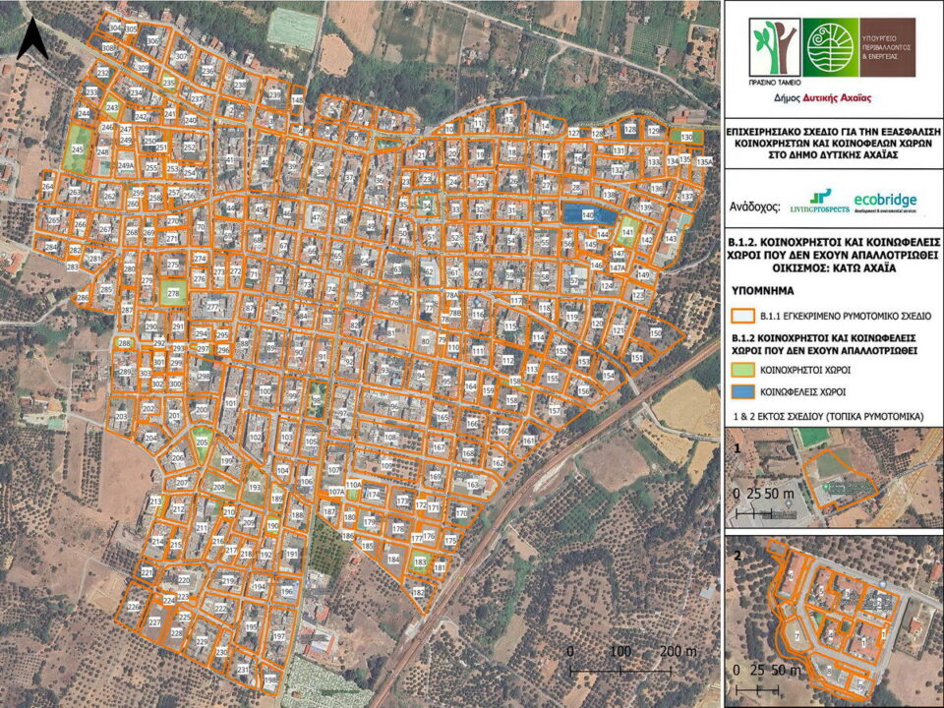Screen dimensions: 944x708
Task: Click the green block 278 on map
Action: pos(173,293)
